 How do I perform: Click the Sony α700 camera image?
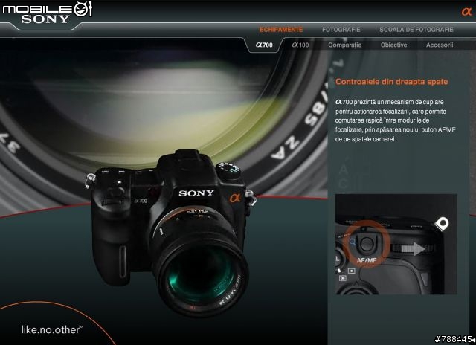[x=170, y=232]
